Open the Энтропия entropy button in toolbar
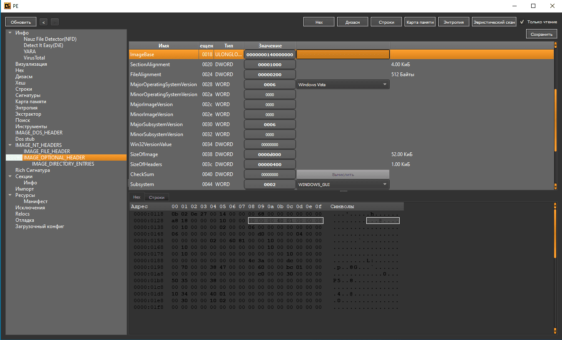This screenshot has width=562, height=340. coord(453,22)
